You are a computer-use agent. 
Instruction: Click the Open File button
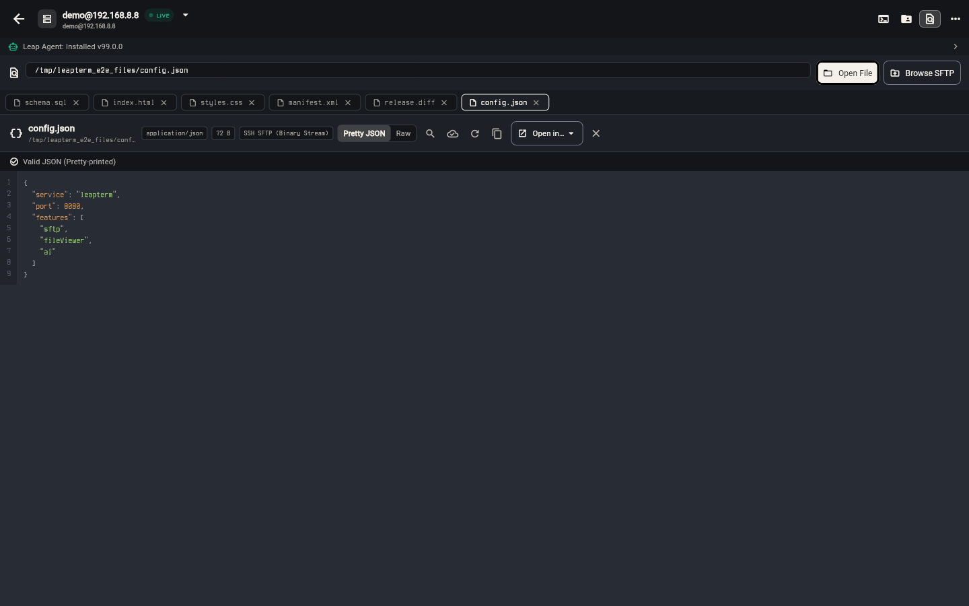coord(848,73)
